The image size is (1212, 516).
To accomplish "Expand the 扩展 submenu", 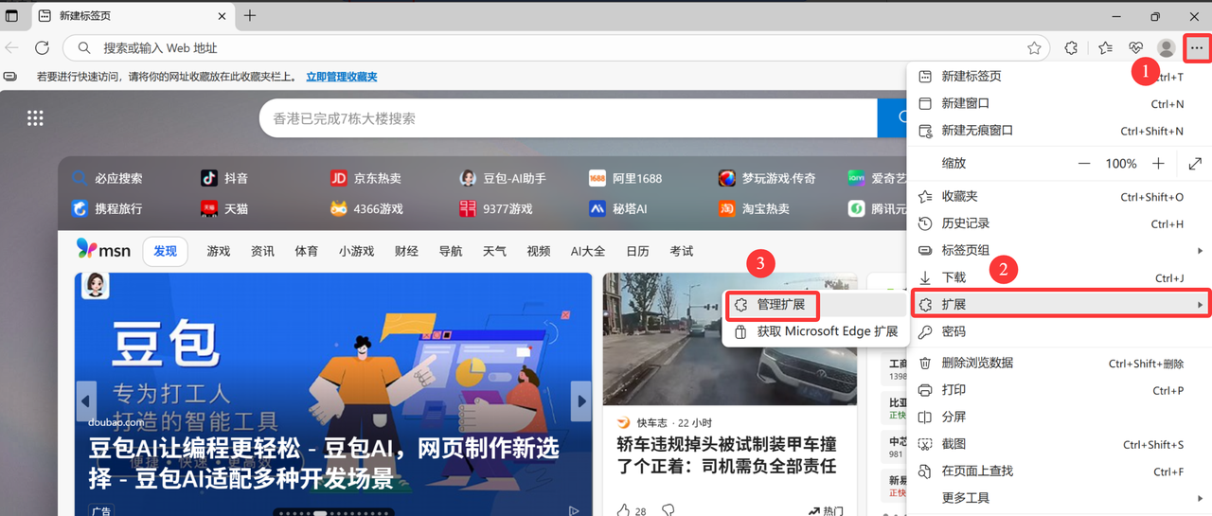I will click(1060, 304).
